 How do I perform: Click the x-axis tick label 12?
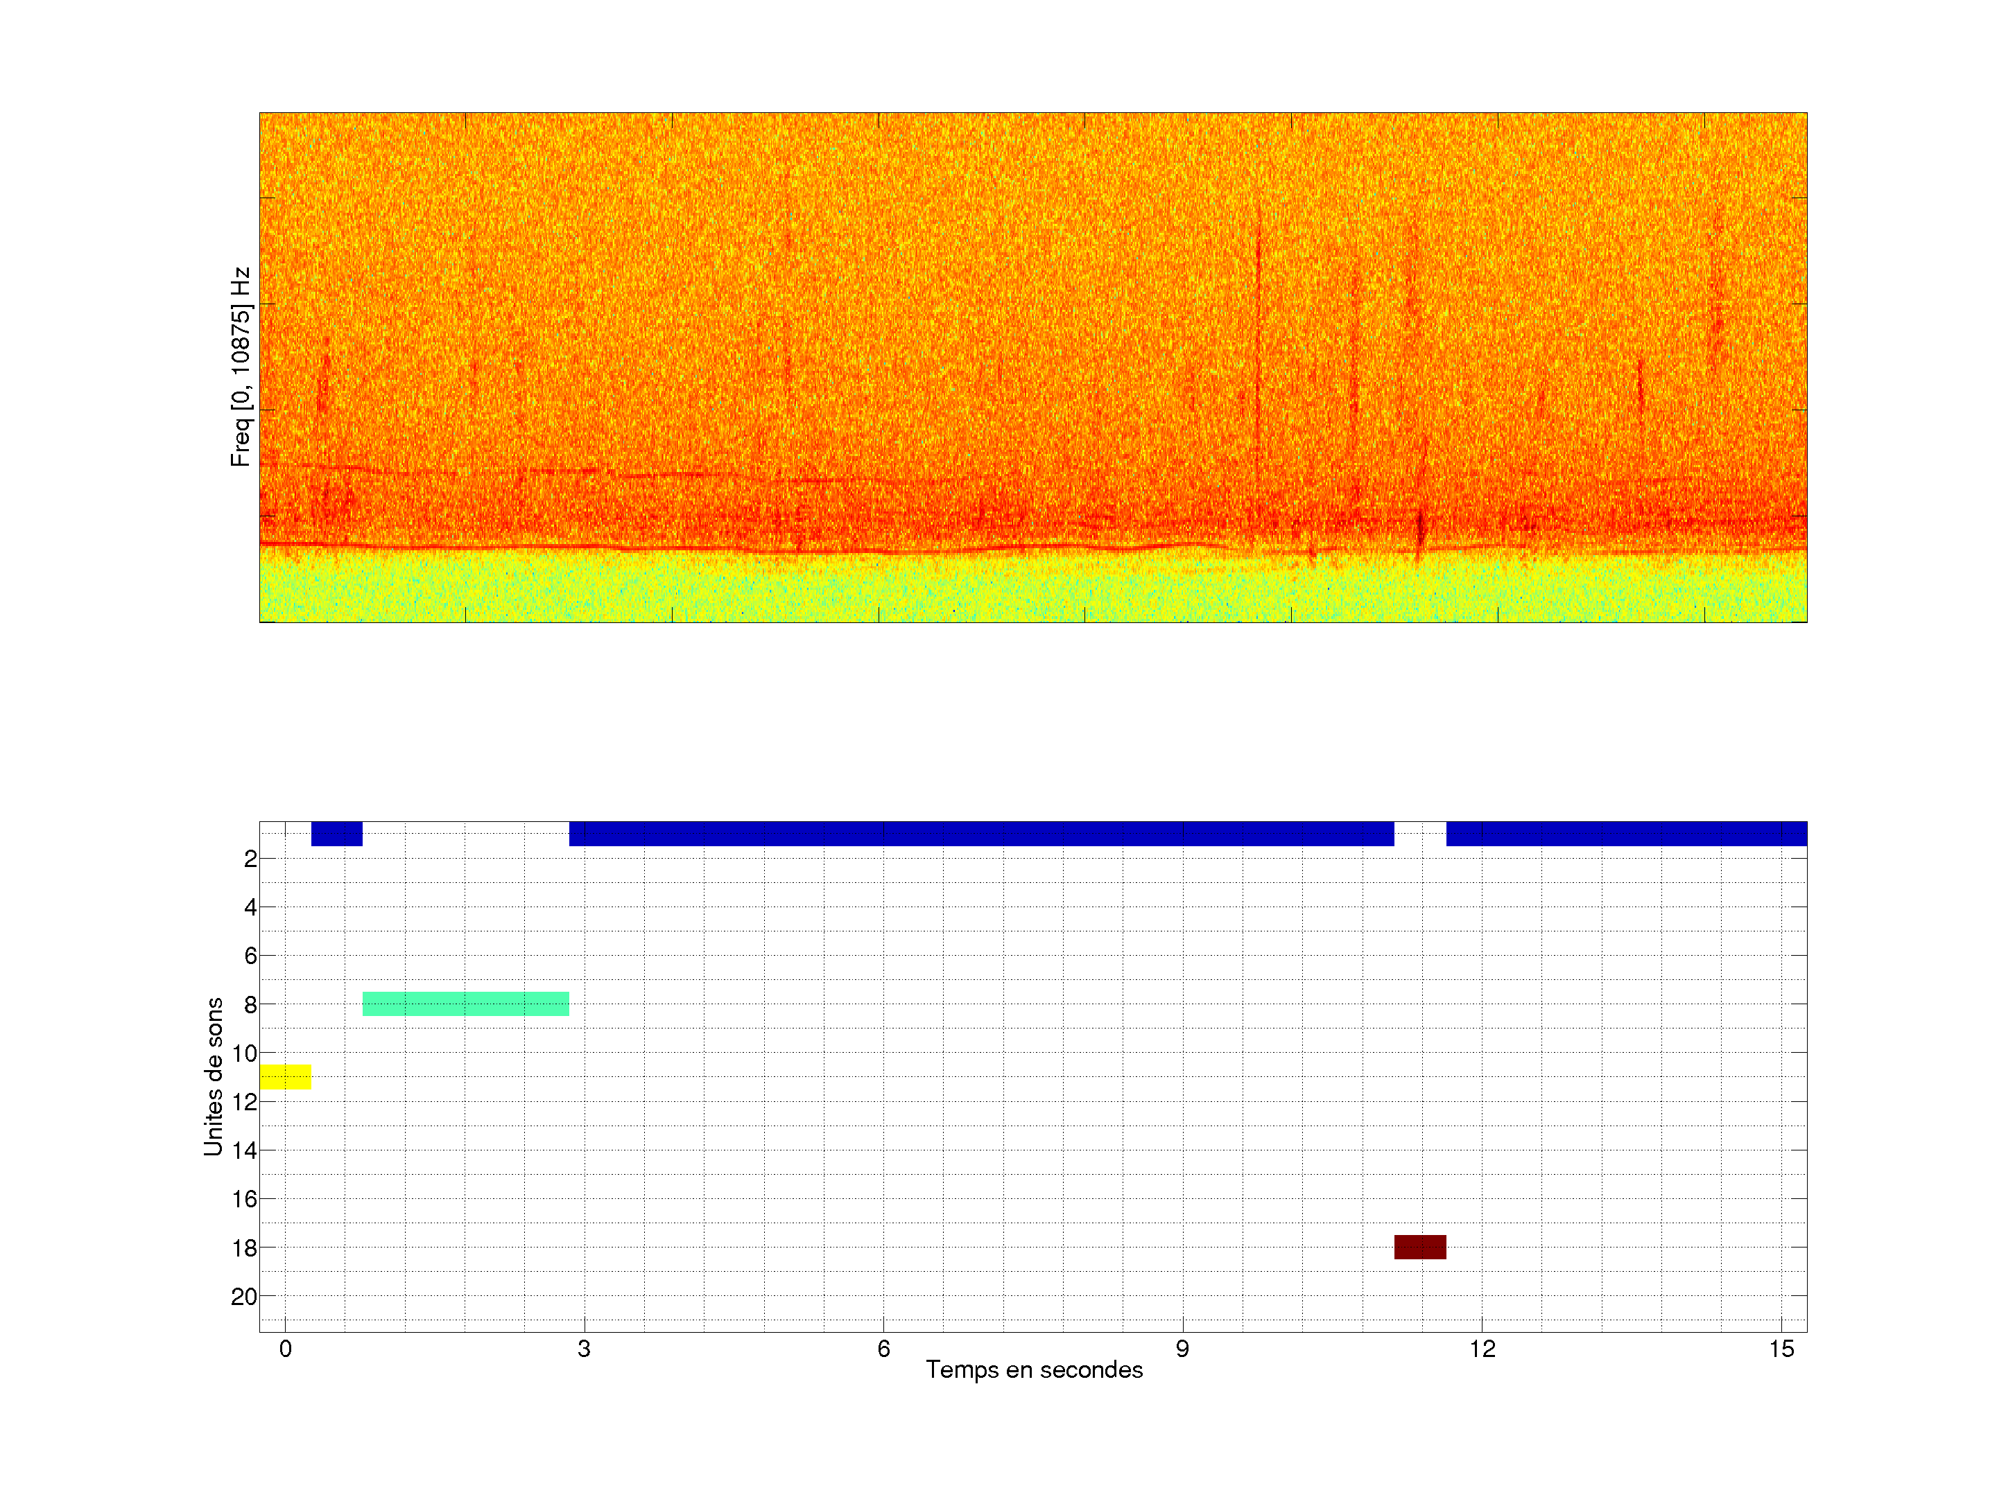point(1482,1349)
